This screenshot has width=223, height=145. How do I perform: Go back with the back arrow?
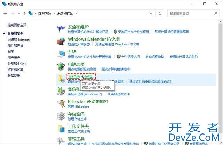click(x=5, y=13)
